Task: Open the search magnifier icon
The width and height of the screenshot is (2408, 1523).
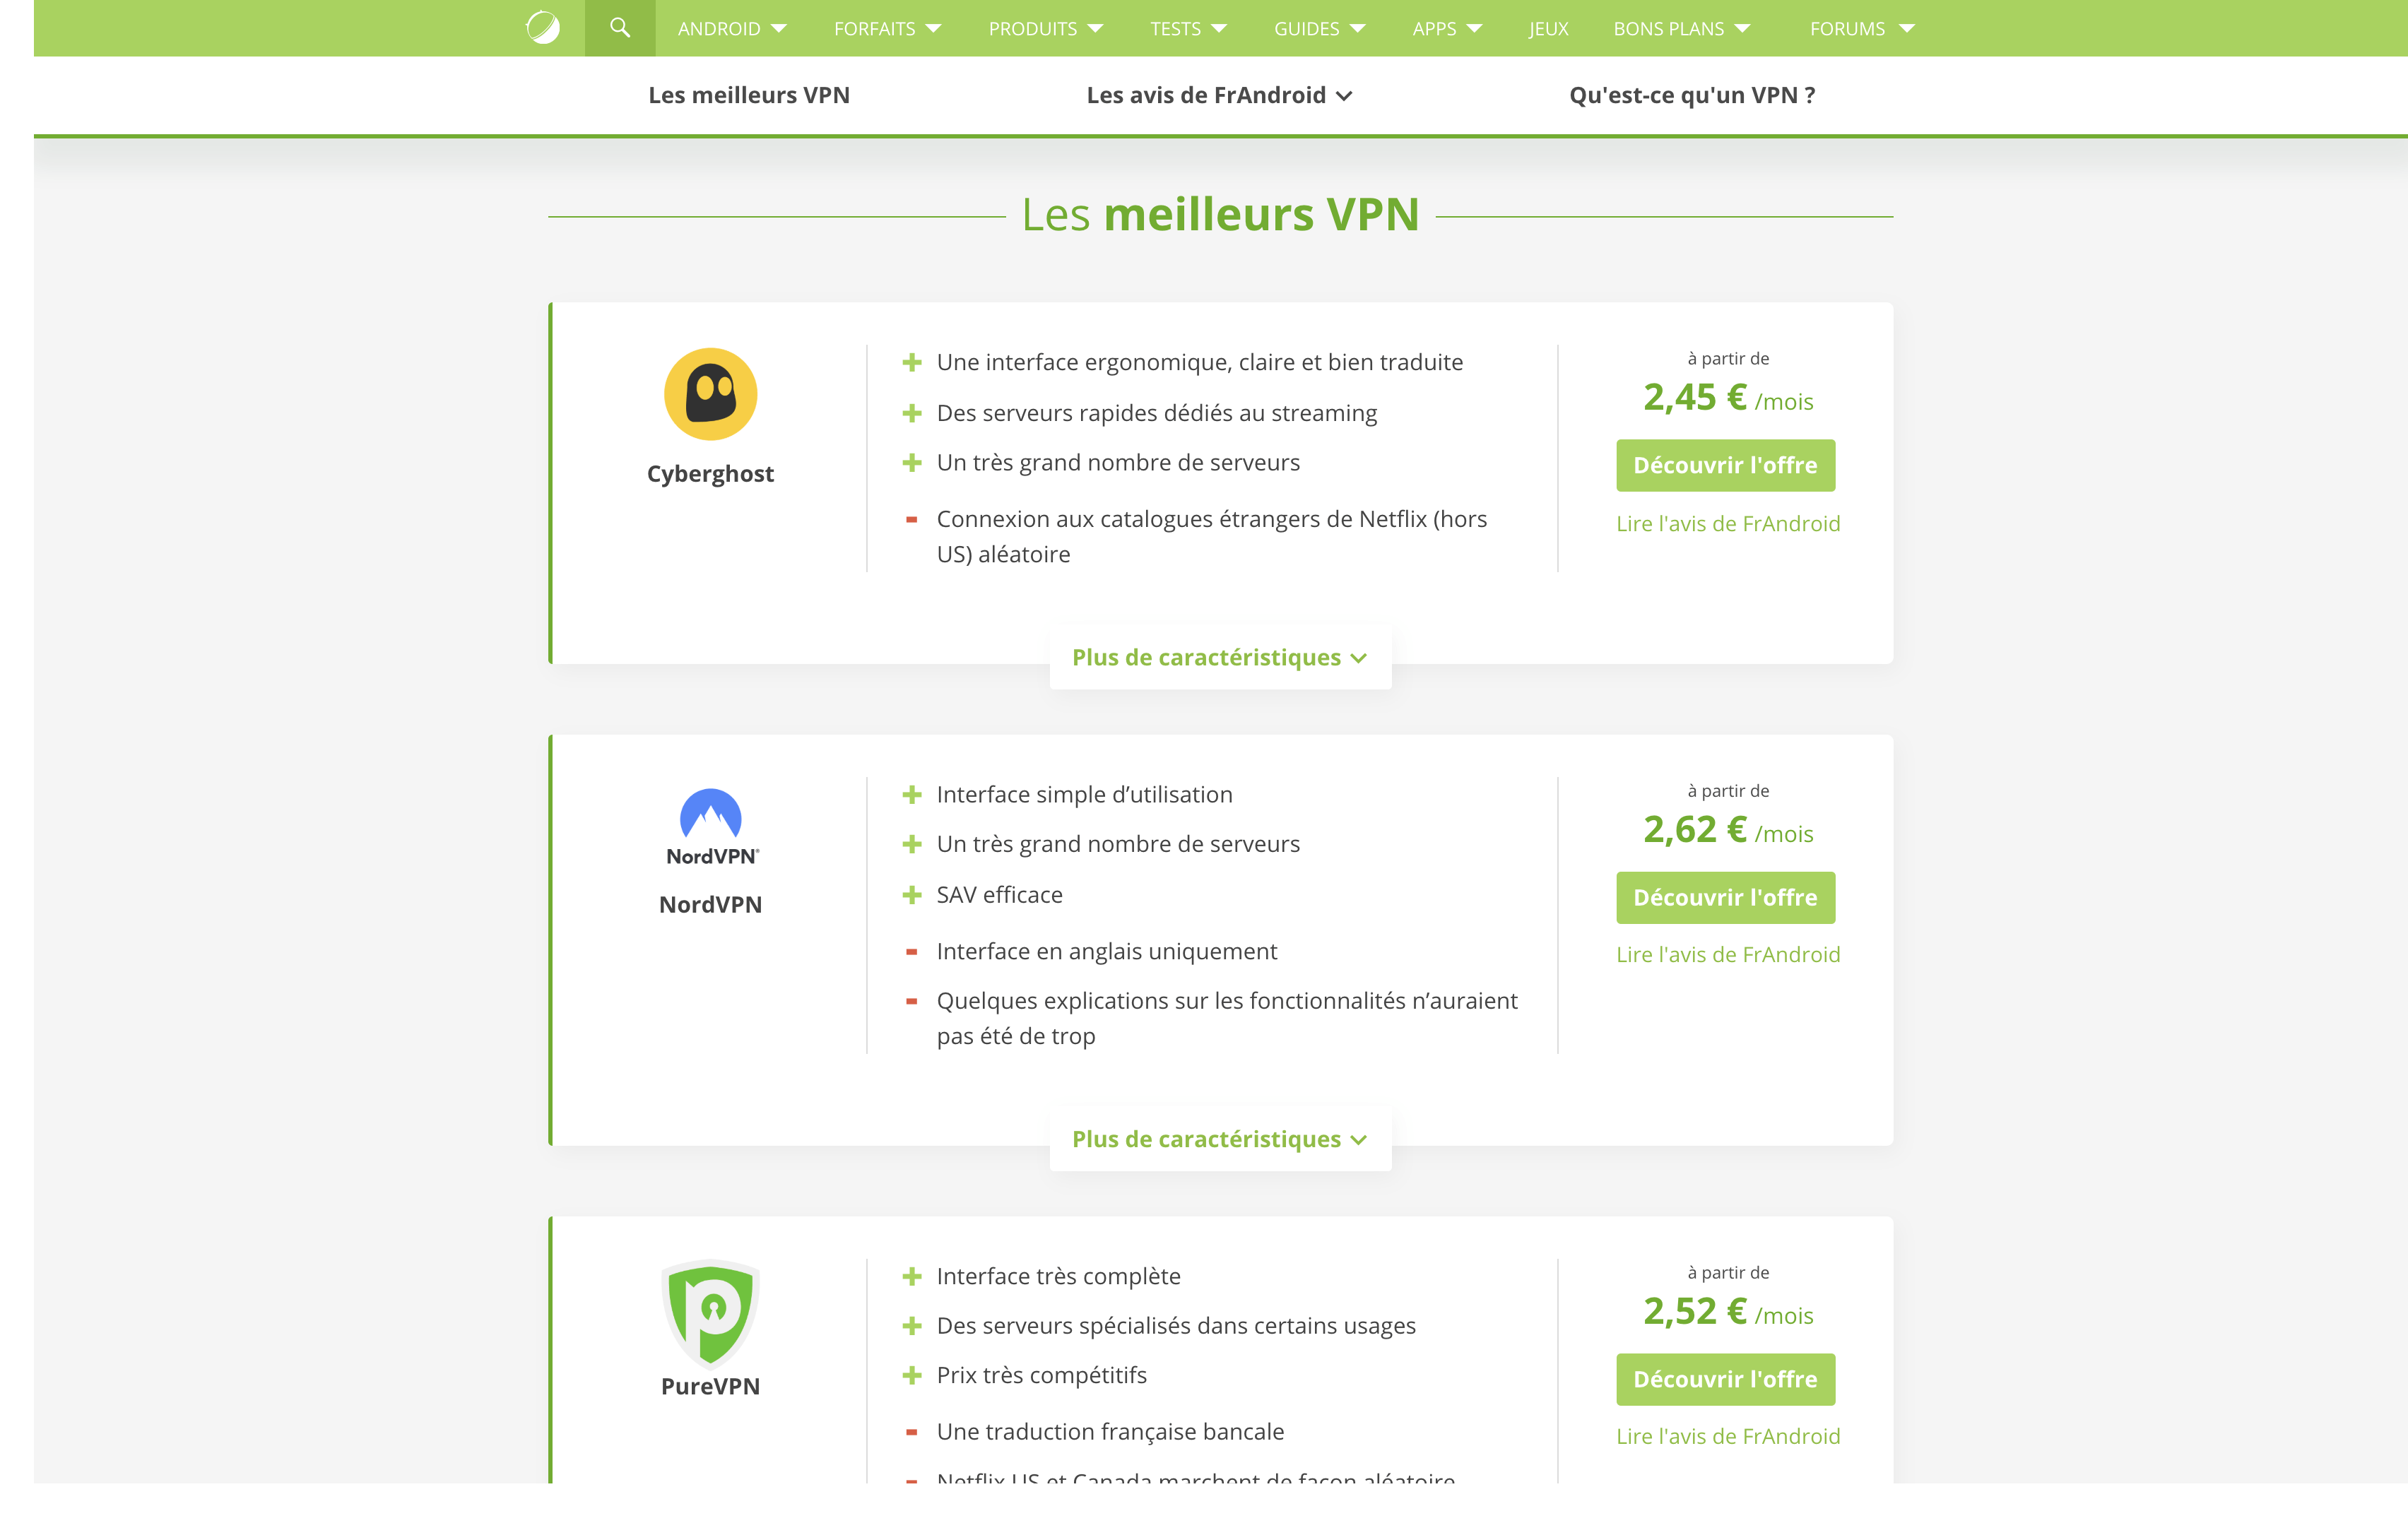Action: [620, 28]
